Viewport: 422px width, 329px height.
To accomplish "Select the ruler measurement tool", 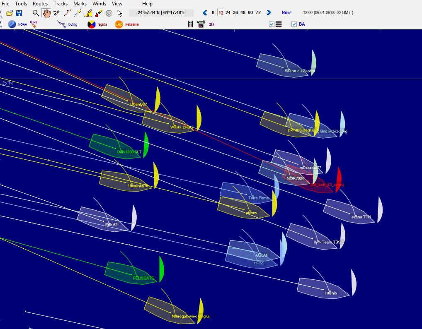I will (57, 13).
